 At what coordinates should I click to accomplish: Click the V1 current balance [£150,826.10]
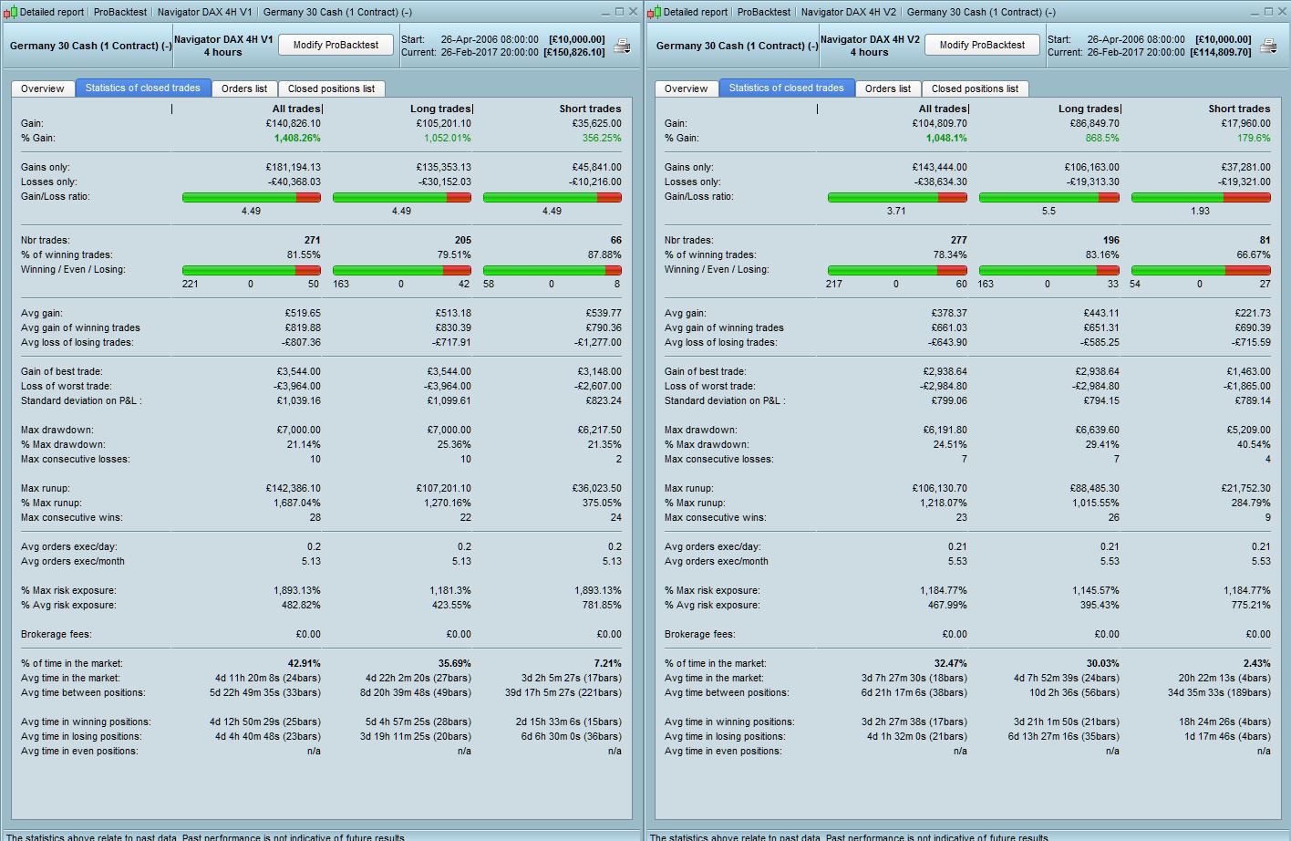573,52
